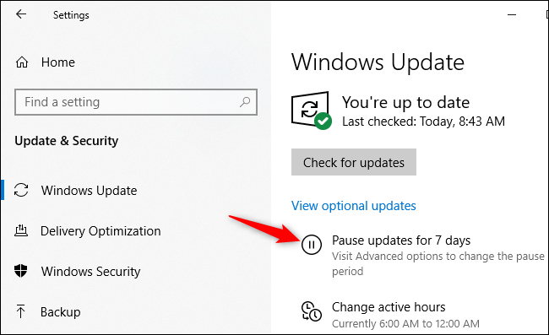
Task: Click the back arrow in Settings
Action: pos(21,14)
